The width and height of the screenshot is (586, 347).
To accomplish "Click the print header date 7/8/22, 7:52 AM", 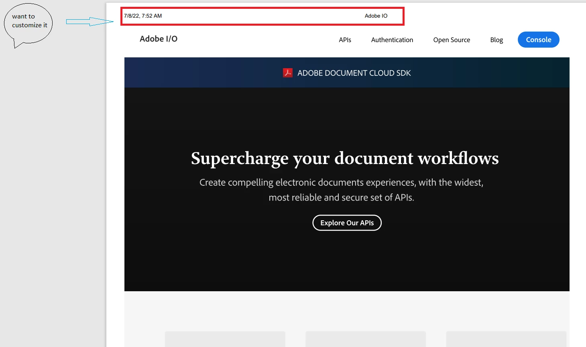I will pyautogui.click(x=143, y=16).
